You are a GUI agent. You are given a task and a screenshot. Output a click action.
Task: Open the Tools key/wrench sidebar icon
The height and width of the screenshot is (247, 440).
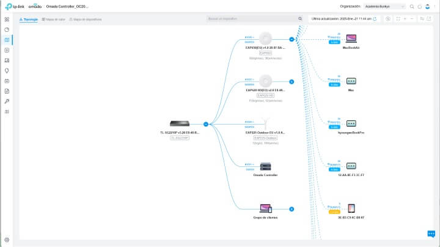[7, 101]
